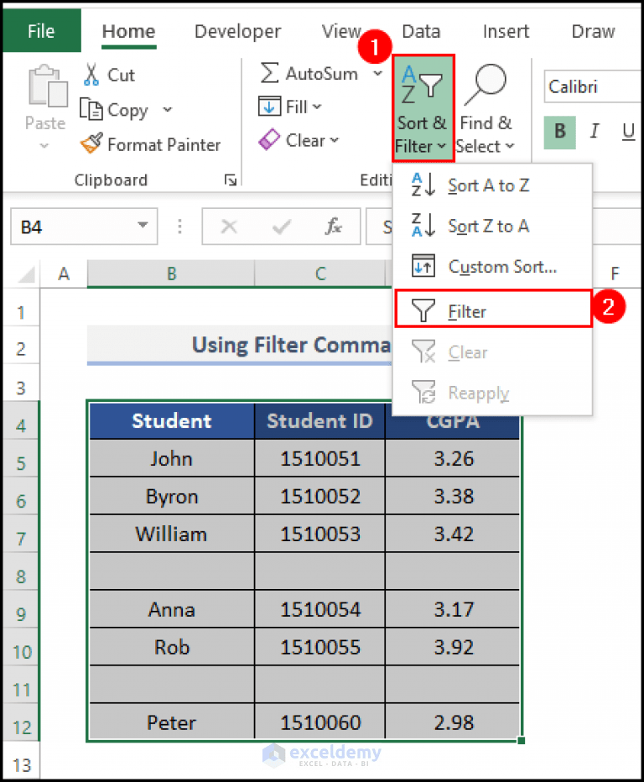Click the Find & Select magnifier icon
The height and width of the screenshot is (782, 644).
tap(485, 85)
